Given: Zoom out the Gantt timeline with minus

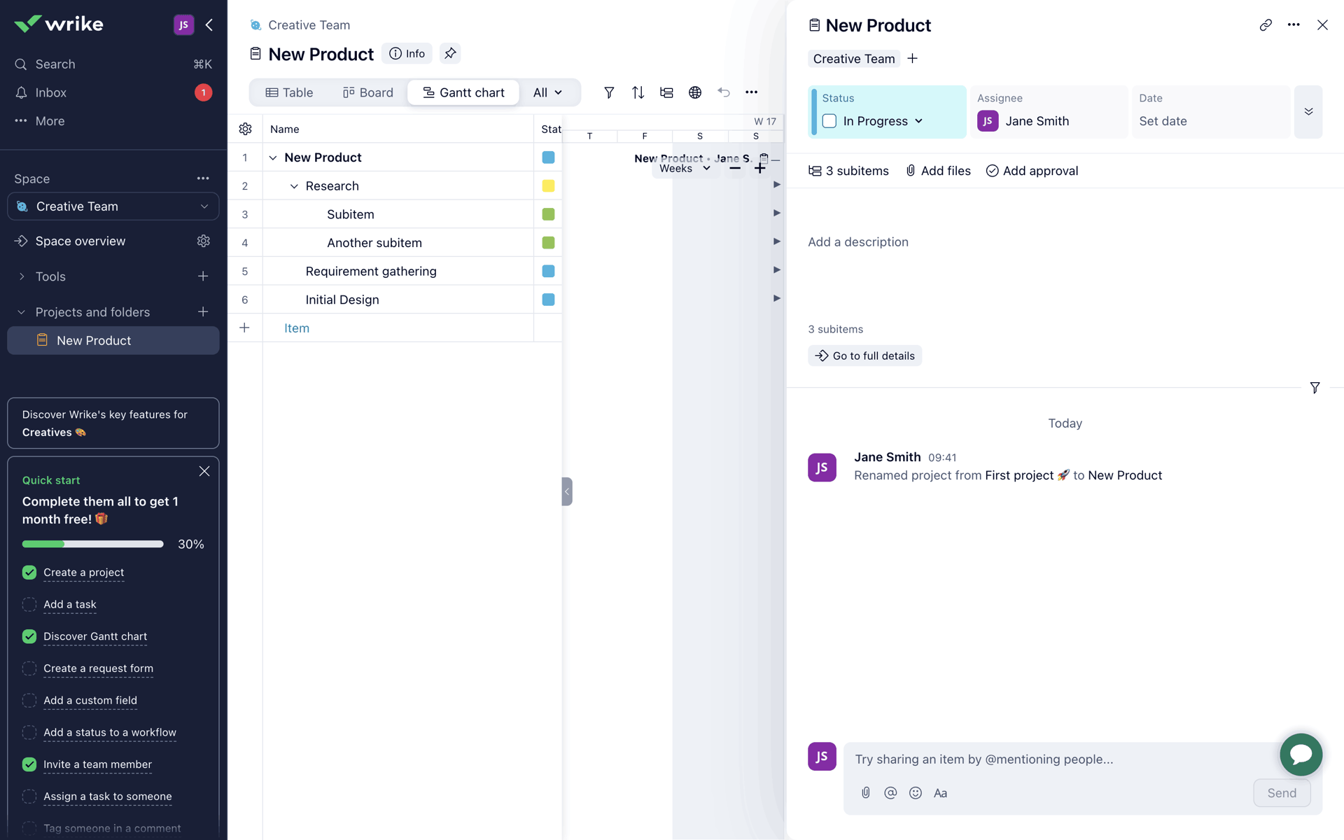Looking at the screenshot, I should (x=735, y=168).
